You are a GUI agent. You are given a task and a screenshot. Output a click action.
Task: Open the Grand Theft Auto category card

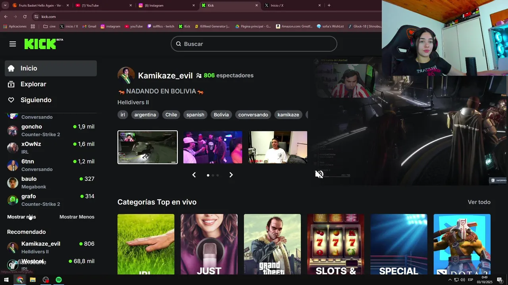(272, 244)
